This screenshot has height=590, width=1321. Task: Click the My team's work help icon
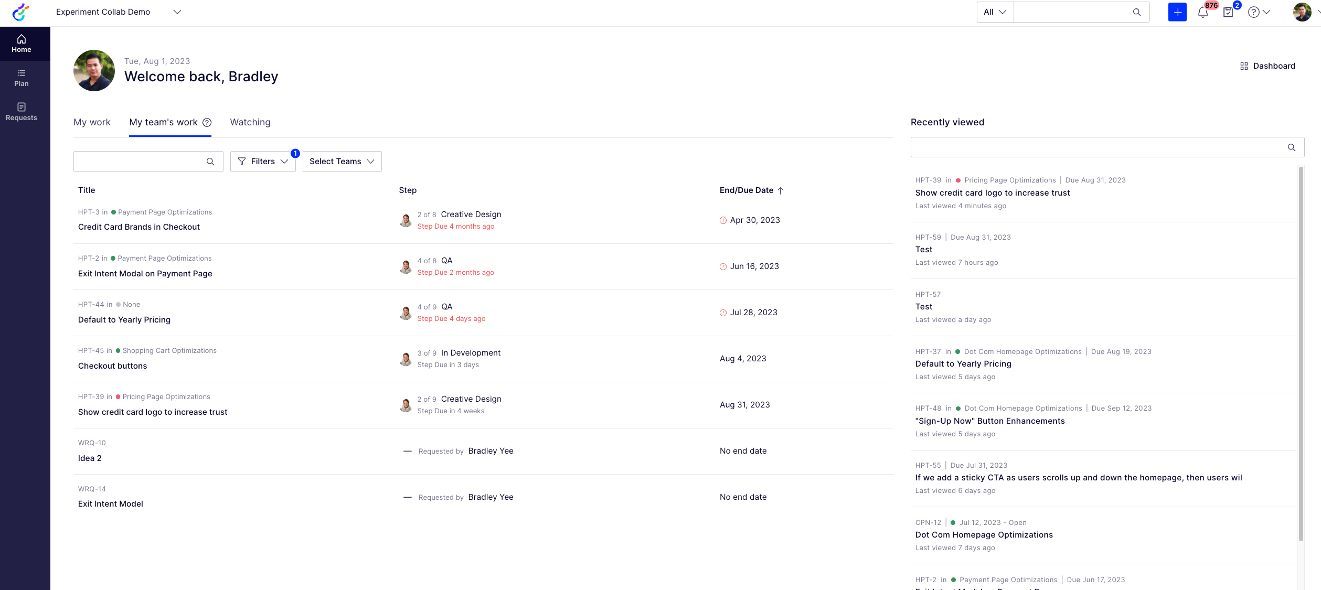207,122
